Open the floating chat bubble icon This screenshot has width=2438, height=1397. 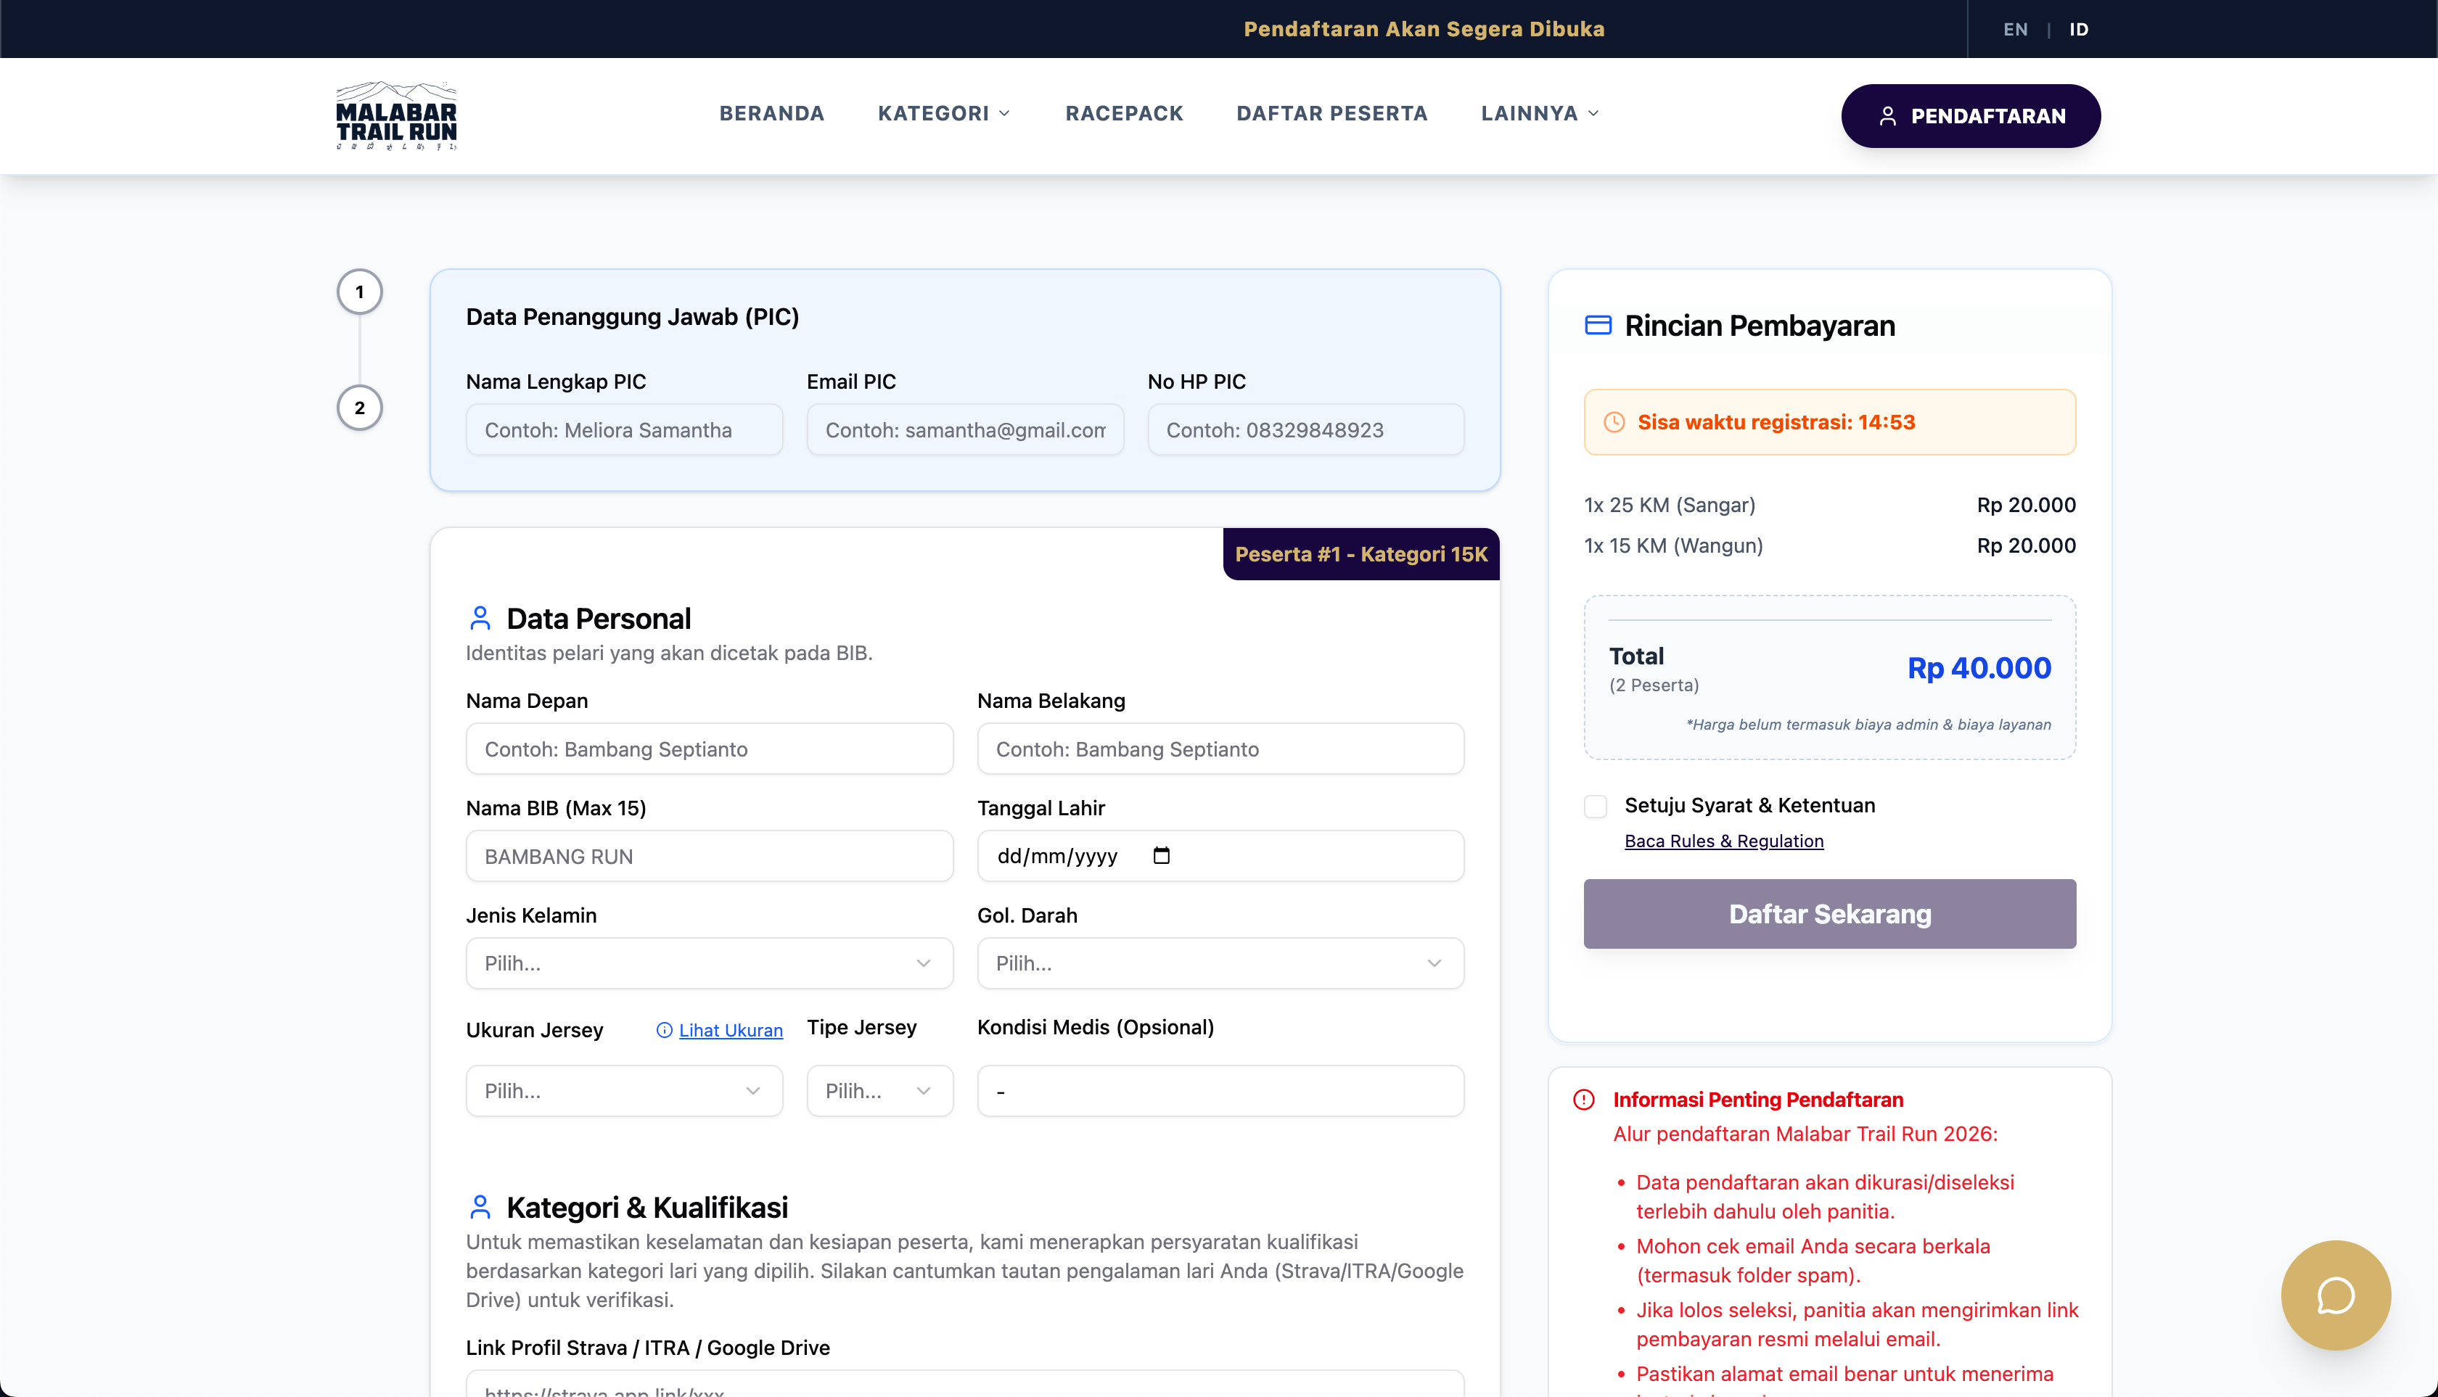click(x=2335, y=1295)
